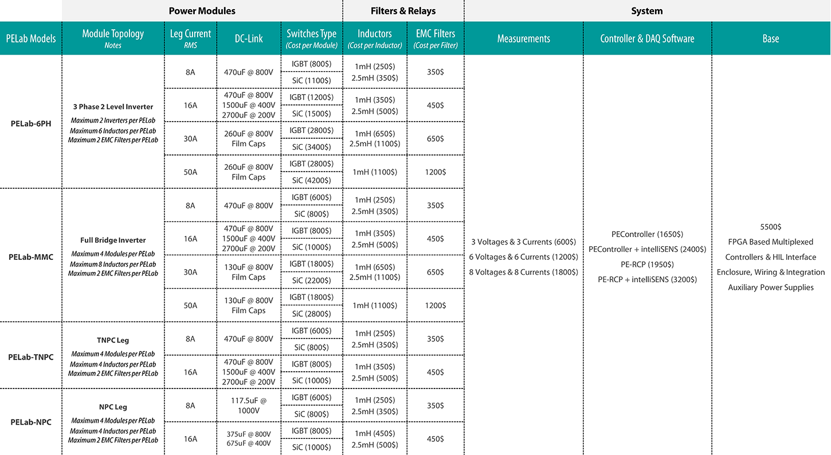Click the TNPC Leg topology title
This screenshot has height=455, width=831.
tap(113, 340)
